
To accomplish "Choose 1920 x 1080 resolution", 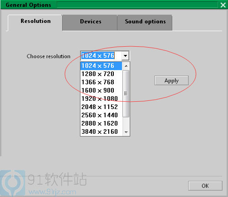I will tap(101, 99).
